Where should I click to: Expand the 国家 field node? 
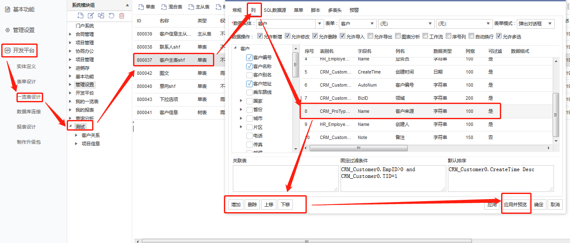point(241,101)
